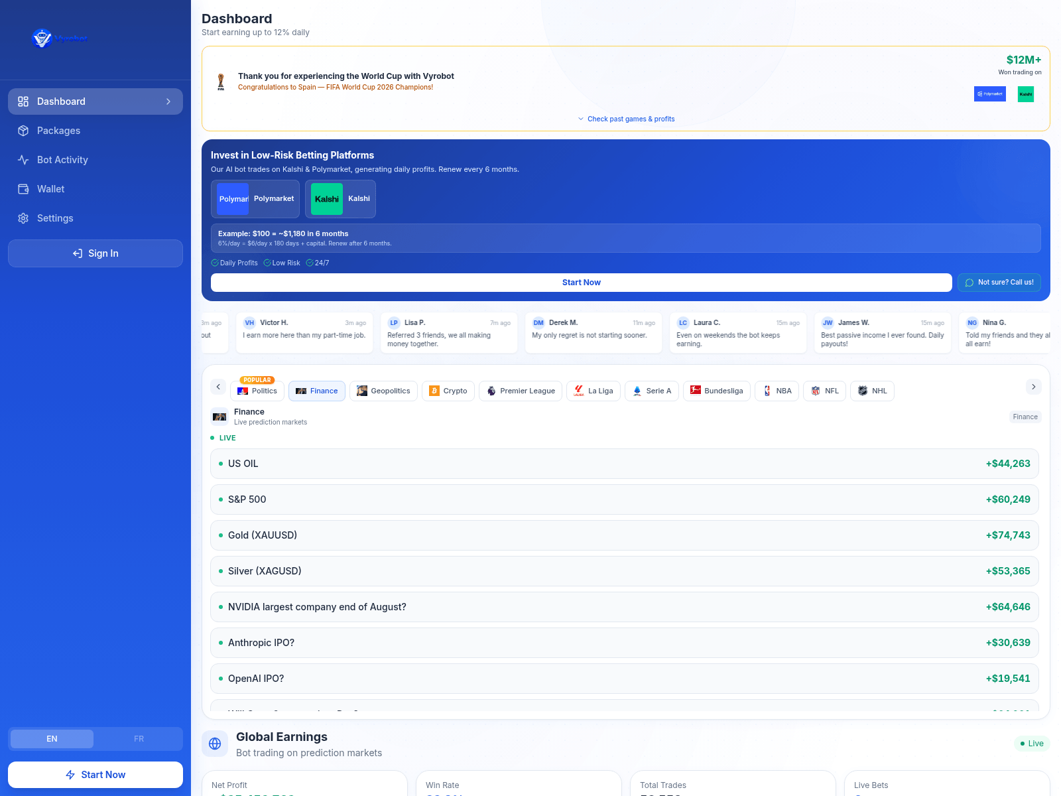Click the Wallet icon in sidebar

point(23,189)
